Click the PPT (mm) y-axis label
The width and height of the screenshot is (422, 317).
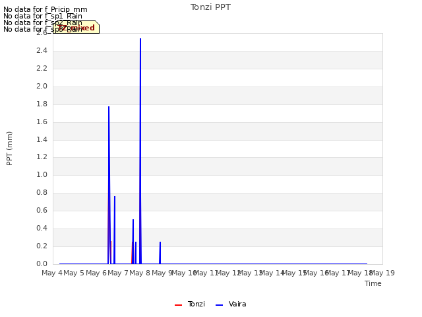tap(9, 149)
